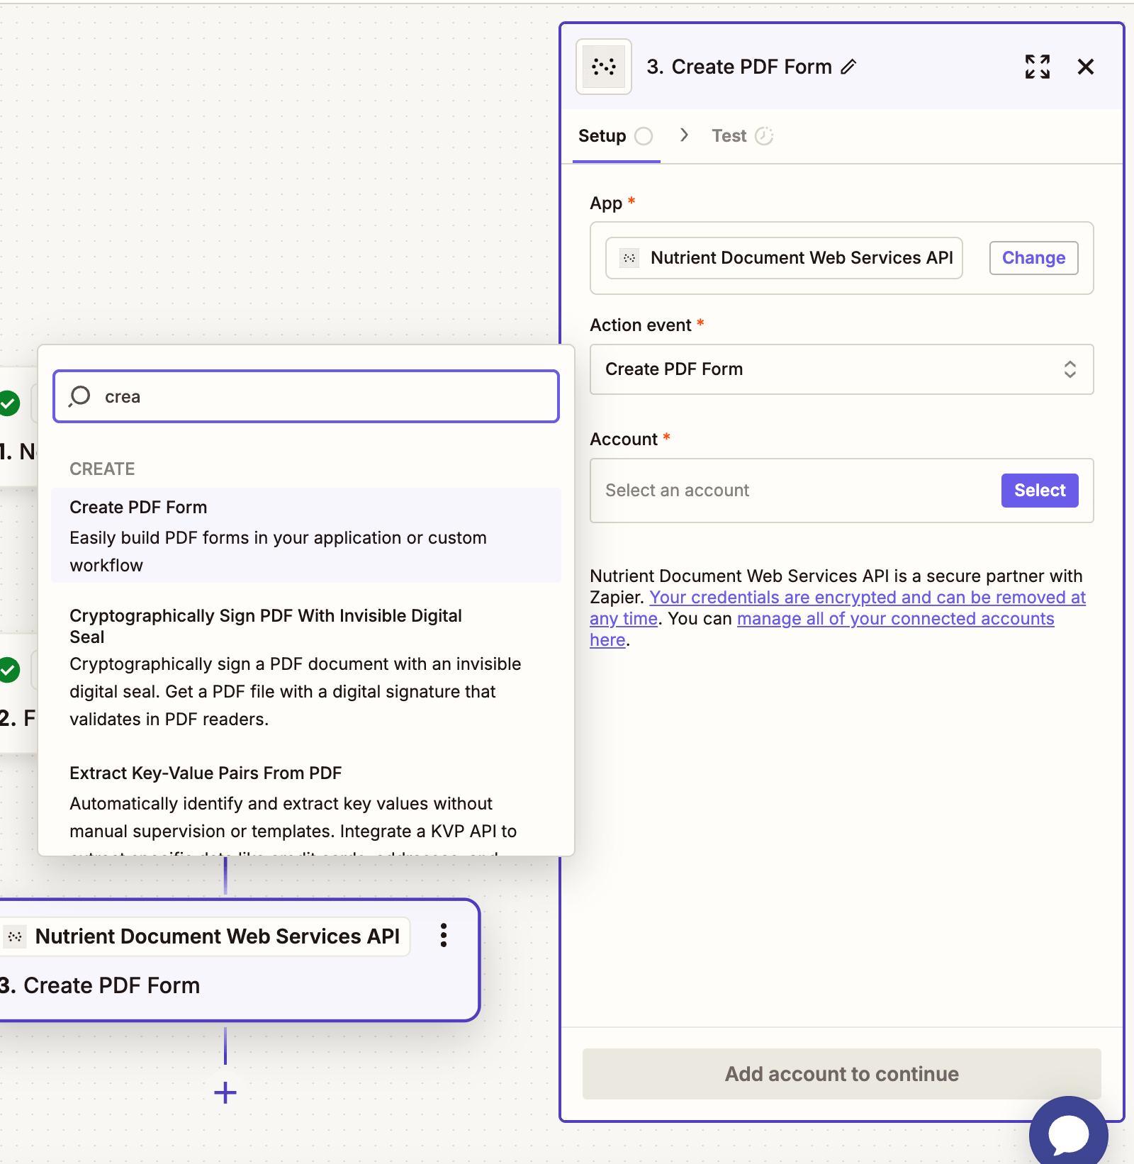Image resolution: width=1134 pixels, height=1164 pixels.
Task: Click the search magnifier icon in events search
Action: click(79, 396)
